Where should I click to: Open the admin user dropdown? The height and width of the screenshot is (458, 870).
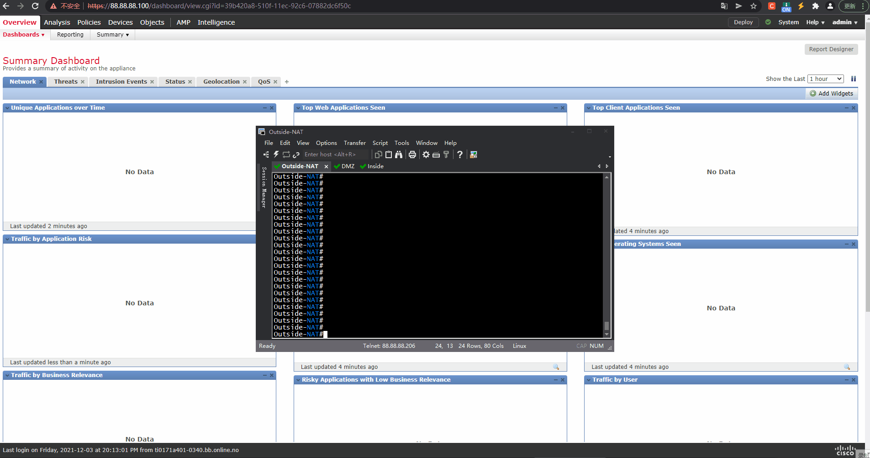coord(845,22)
